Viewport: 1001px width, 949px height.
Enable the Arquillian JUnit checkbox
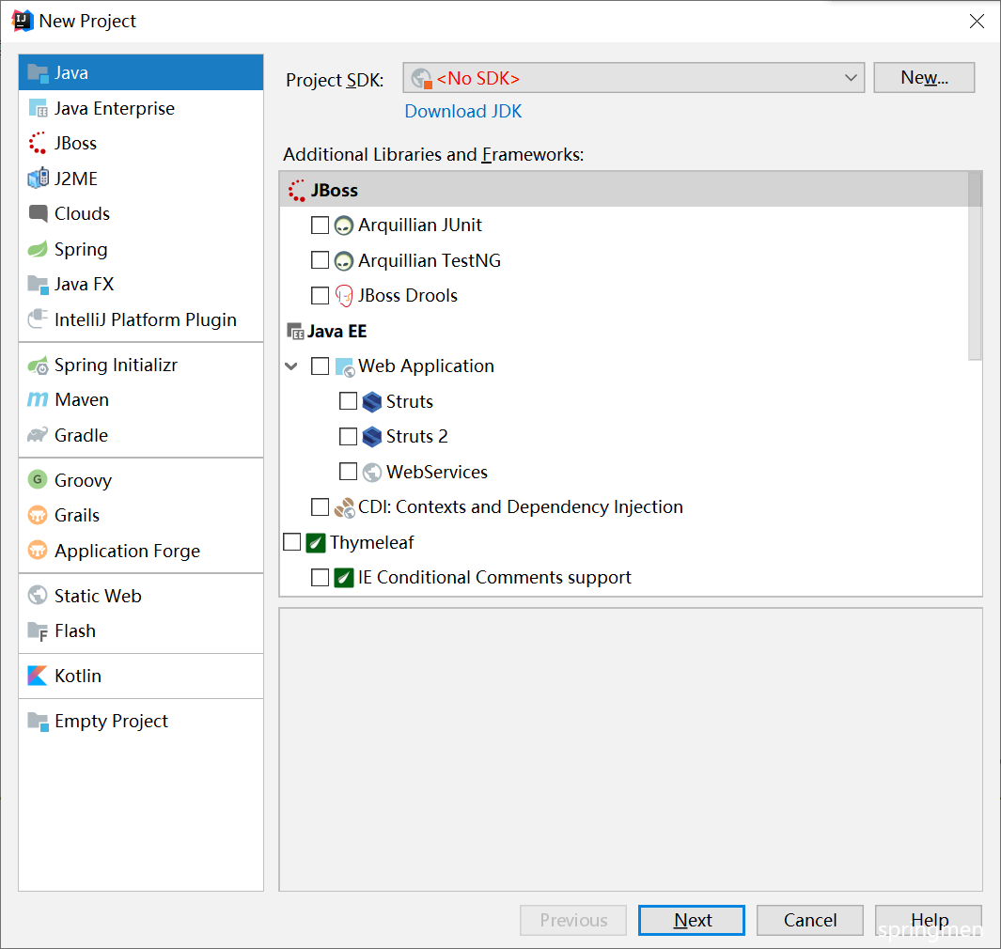coord(320,226)
